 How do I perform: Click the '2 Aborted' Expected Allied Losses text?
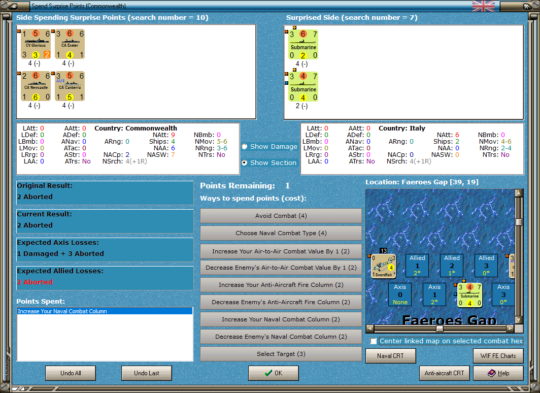point(35,282)
